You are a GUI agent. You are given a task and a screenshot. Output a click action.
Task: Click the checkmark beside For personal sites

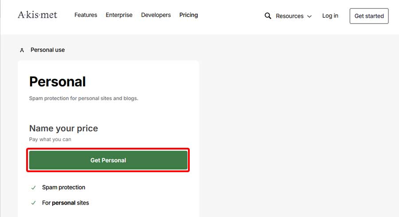33,203
